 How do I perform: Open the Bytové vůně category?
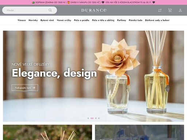(47, 20)
